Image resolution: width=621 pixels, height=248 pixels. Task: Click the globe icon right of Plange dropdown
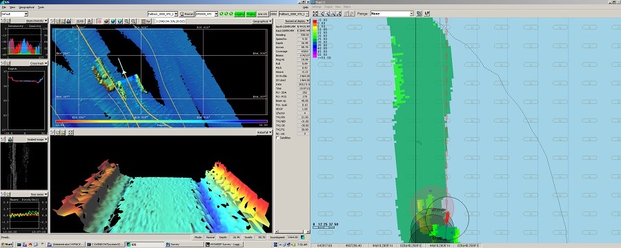[420, 14]
